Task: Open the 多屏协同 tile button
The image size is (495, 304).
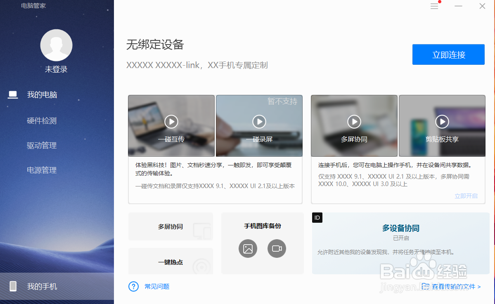Action: click(171, 226)
